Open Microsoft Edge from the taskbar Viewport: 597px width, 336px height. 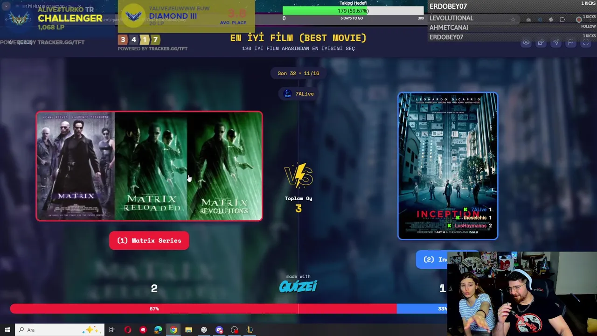pyautogui.click(x=158, y=330)
